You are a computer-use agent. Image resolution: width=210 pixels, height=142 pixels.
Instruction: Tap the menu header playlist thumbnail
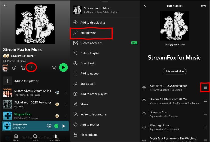tap(78, 10)
